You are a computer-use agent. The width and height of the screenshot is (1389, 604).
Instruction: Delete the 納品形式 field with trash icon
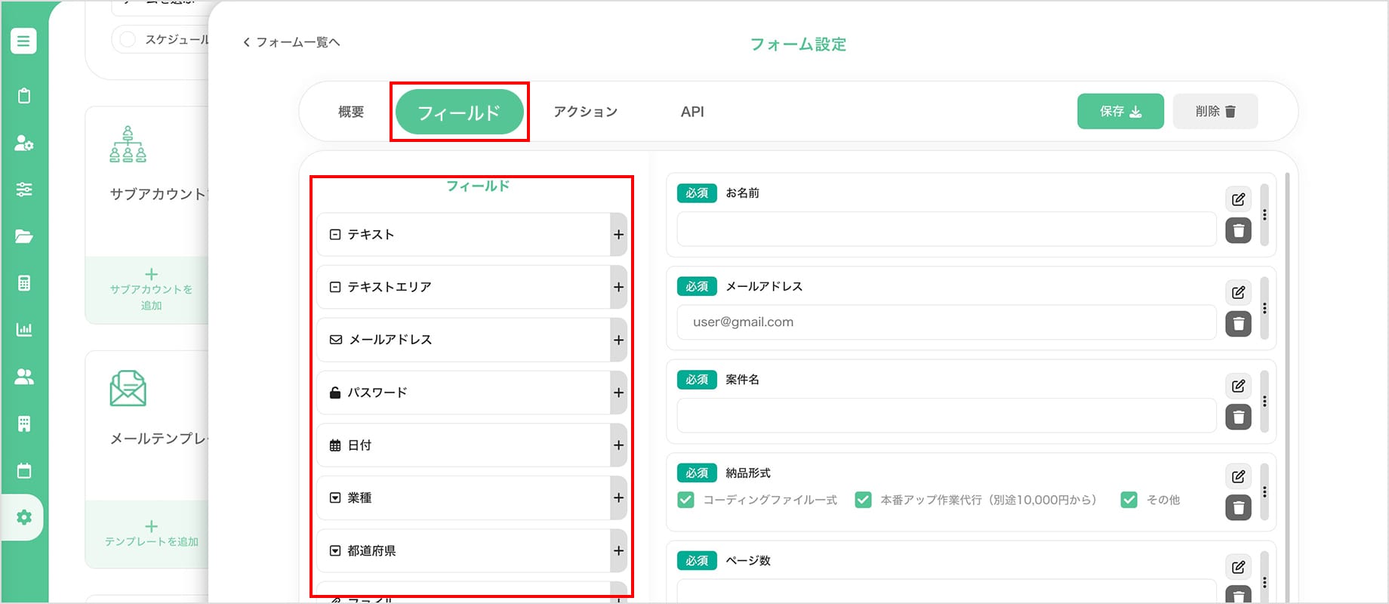1238,507
